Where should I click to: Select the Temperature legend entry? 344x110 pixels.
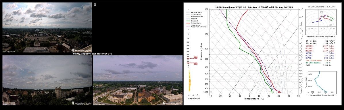click(196, 23)
